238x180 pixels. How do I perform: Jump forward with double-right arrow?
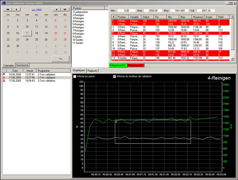pyautogui.click(x=65, y=9)
